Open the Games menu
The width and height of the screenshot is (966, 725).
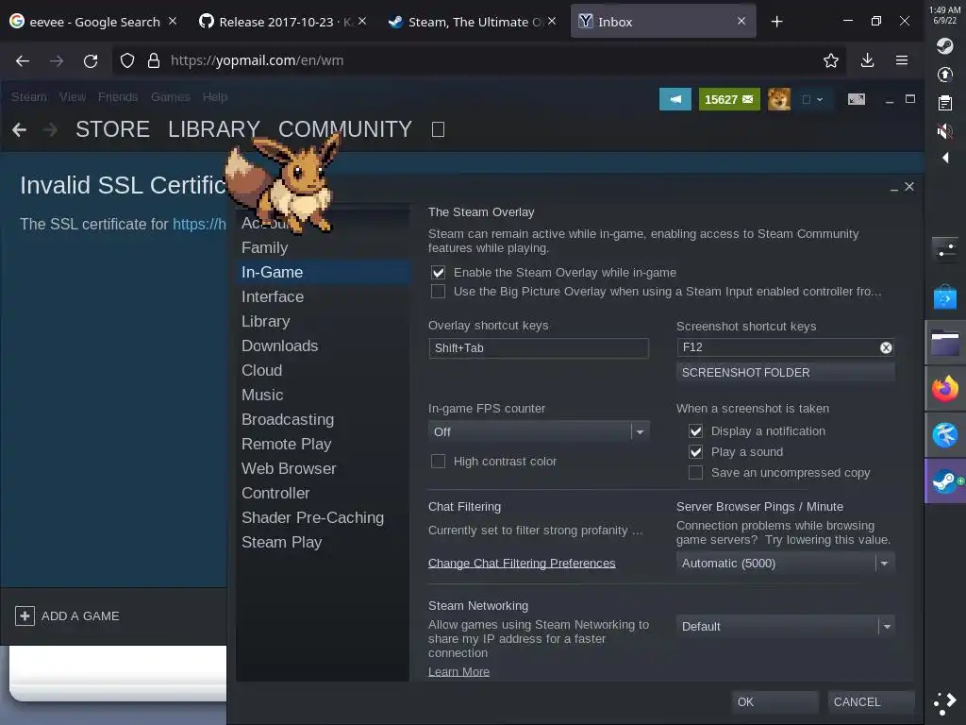click(x=170, y=97)
